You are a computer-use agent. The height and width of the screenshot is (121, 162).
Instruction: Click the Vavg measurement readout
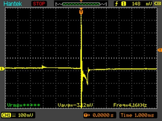click(75, 105)
